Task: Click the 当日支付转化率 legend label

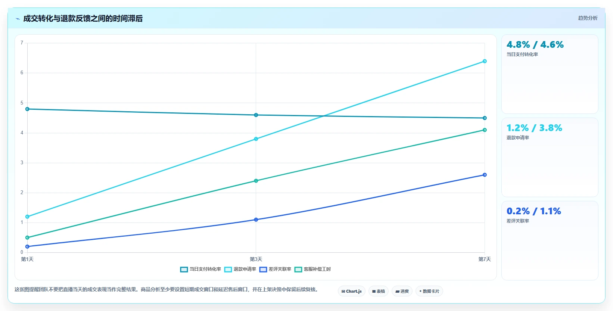Action: coord(205,269)
